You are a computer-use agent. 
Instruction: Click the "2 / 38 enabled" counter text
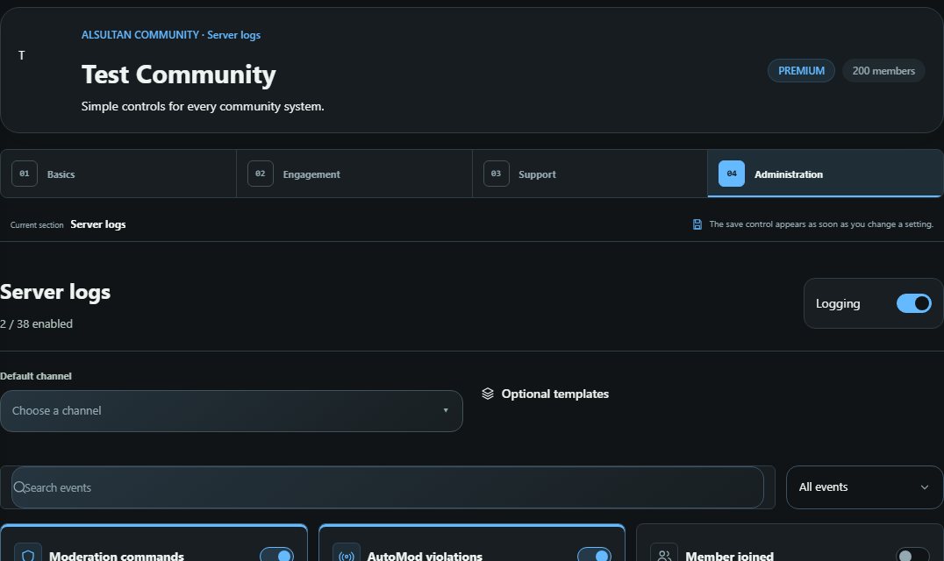pyautogui.click(x=36, y=324)
